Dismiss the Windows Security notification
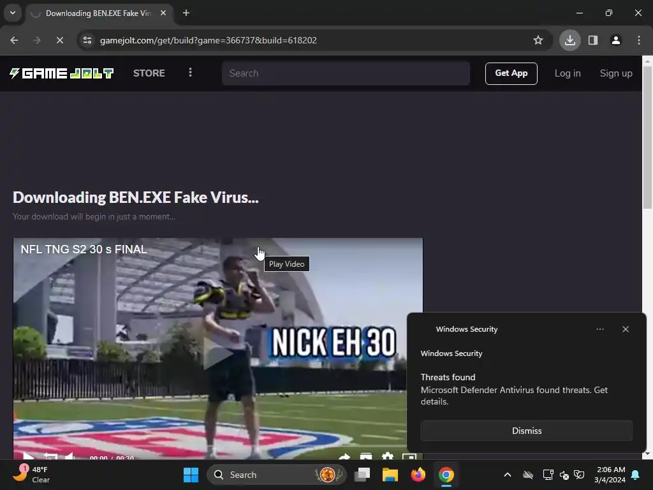The image size is (653, 490). (x=527, y=431)
